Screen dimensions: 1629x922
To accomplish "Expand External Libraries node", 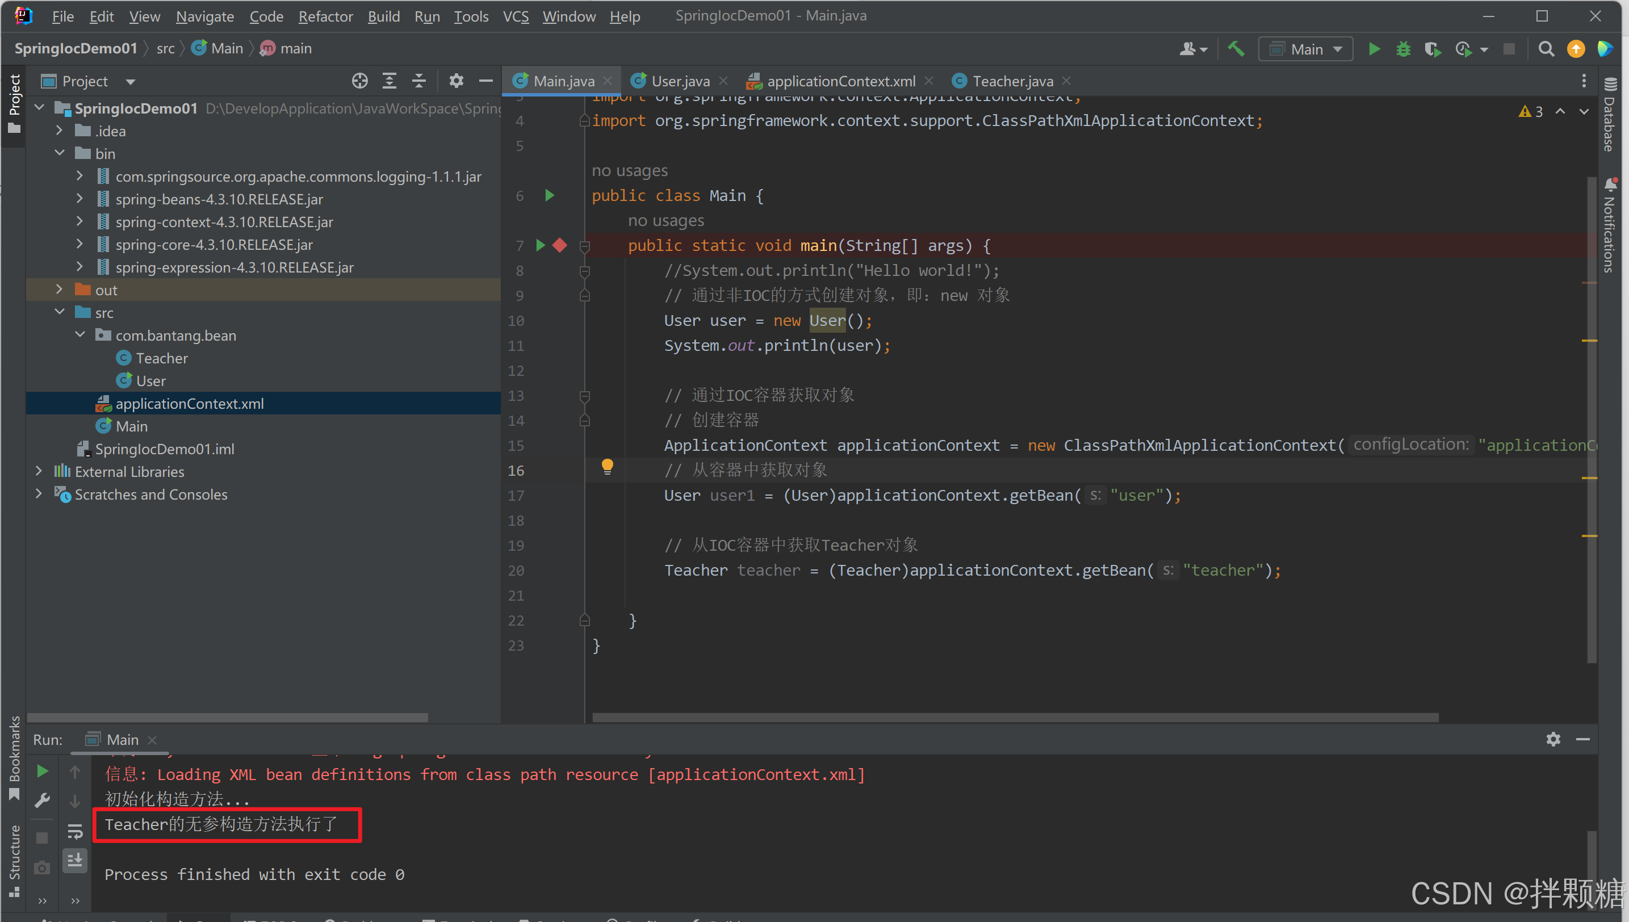I will pos(39,471).
